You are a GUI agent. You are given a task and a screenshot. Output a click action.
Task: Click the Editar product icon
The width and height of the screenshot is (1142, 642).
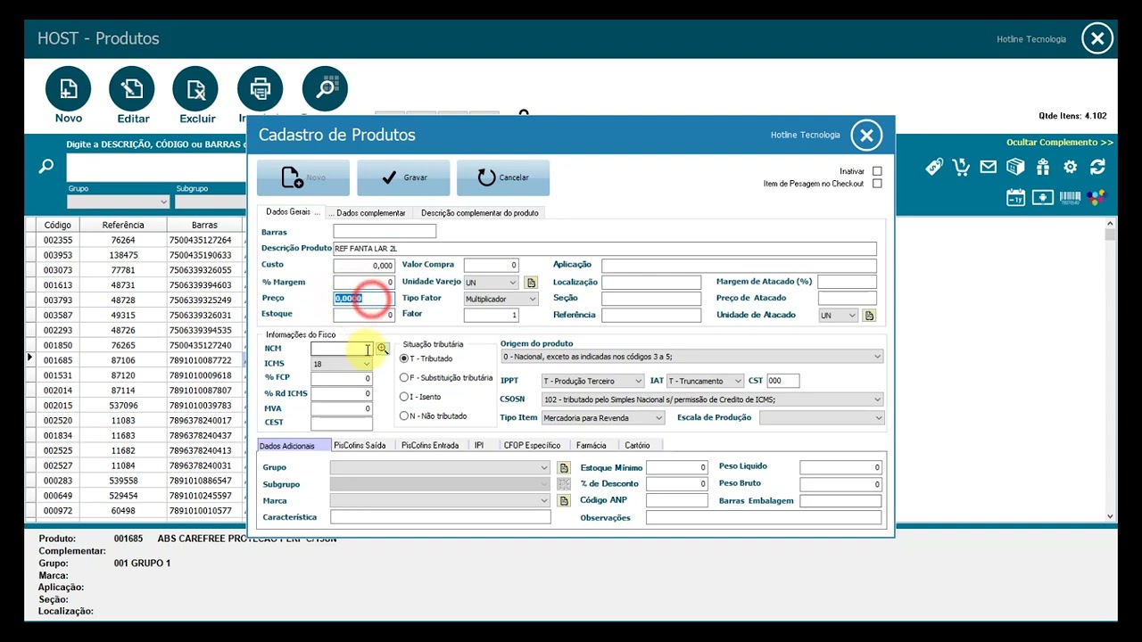132,89
